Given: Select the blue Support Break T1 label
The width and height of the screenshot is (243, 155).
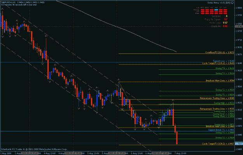Looking at the screenshot, I should [221, 130].
